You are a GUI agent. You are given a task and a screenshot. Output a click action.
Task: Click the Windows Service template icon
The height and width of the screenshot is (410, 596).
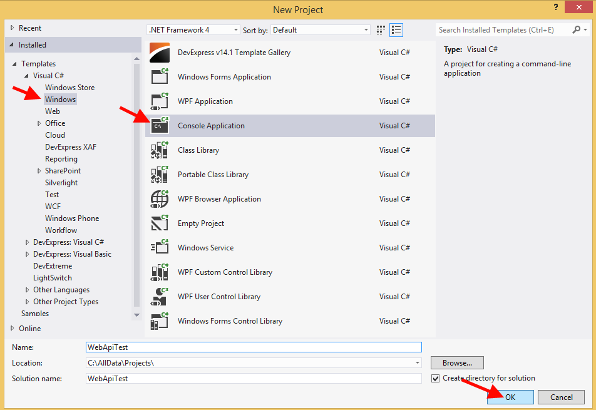160,248
